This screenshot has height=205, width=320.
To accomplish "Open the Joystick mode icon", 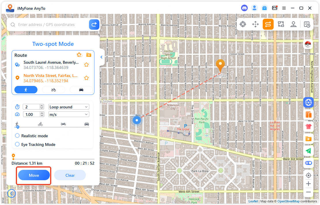I will 294,25.
